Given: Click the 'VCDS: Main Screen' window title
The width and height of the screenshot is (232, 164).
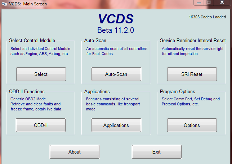Looking at the screenshot, I should (28, 4).
